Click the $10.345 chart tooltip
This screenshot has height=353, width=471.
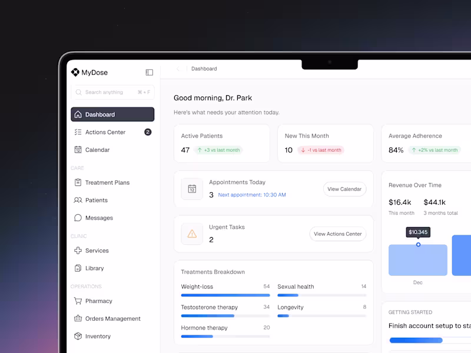tap(418, 232)
